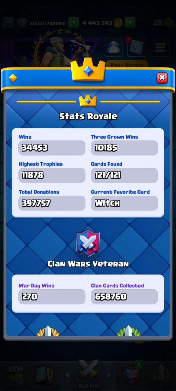
Task: Open the hamburger menu at top right
Action: click(160, 47)
